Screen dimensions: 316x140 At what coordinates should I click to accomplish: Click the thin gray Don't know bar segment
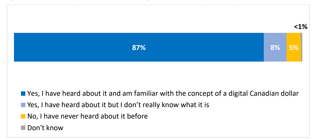click(302, 47)
